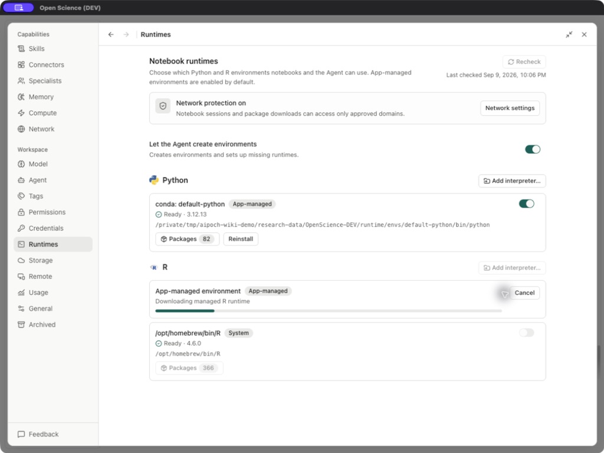Close the settings panel with X

584,34
